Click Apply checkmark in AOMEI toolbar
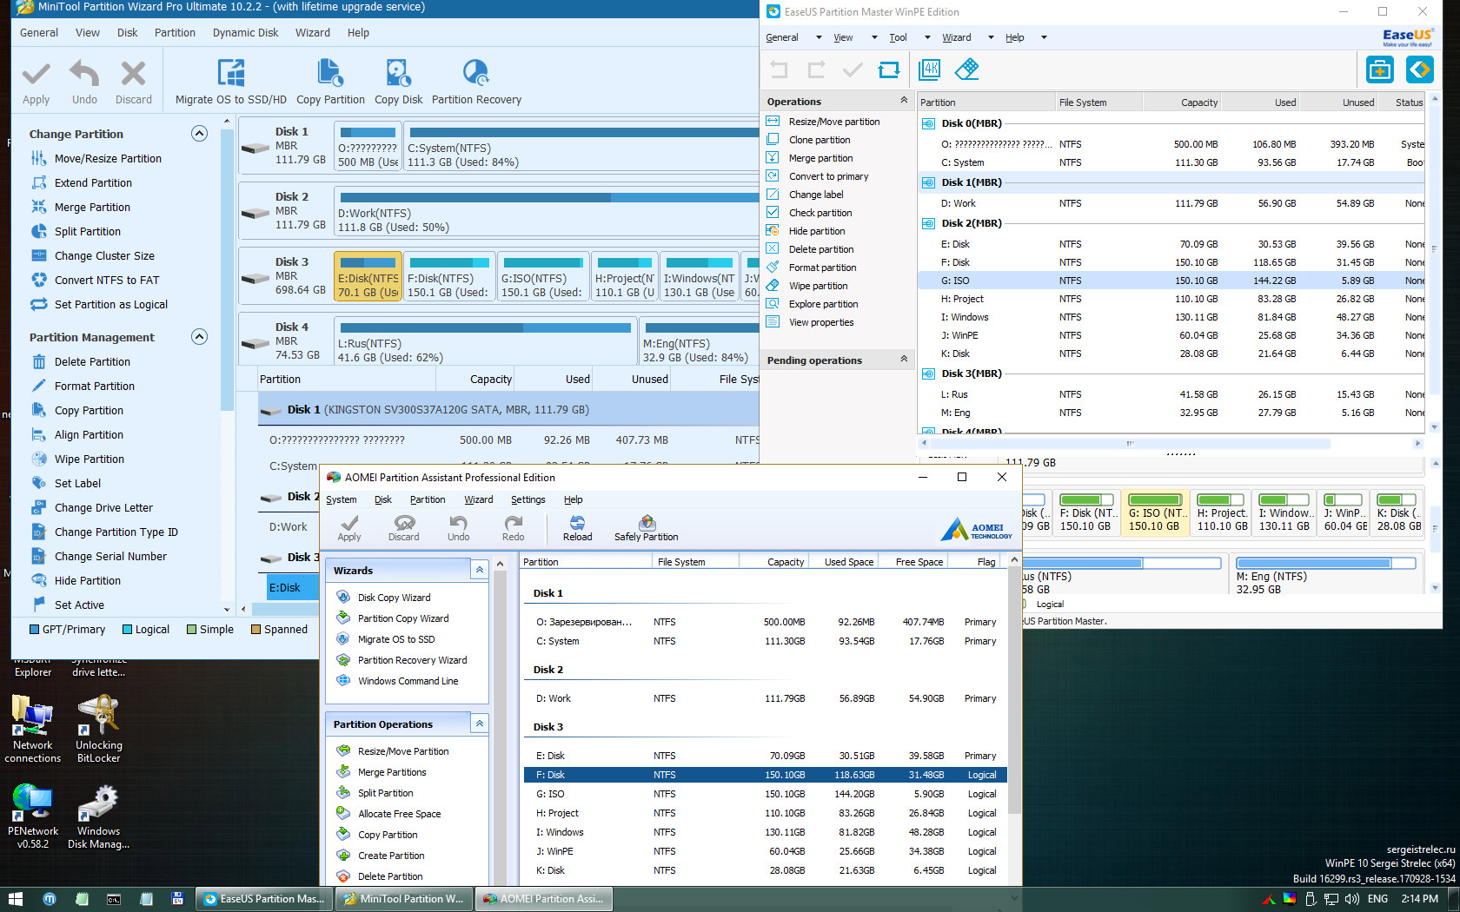Viewport: 1460px width, 912px height. point(349,528)
